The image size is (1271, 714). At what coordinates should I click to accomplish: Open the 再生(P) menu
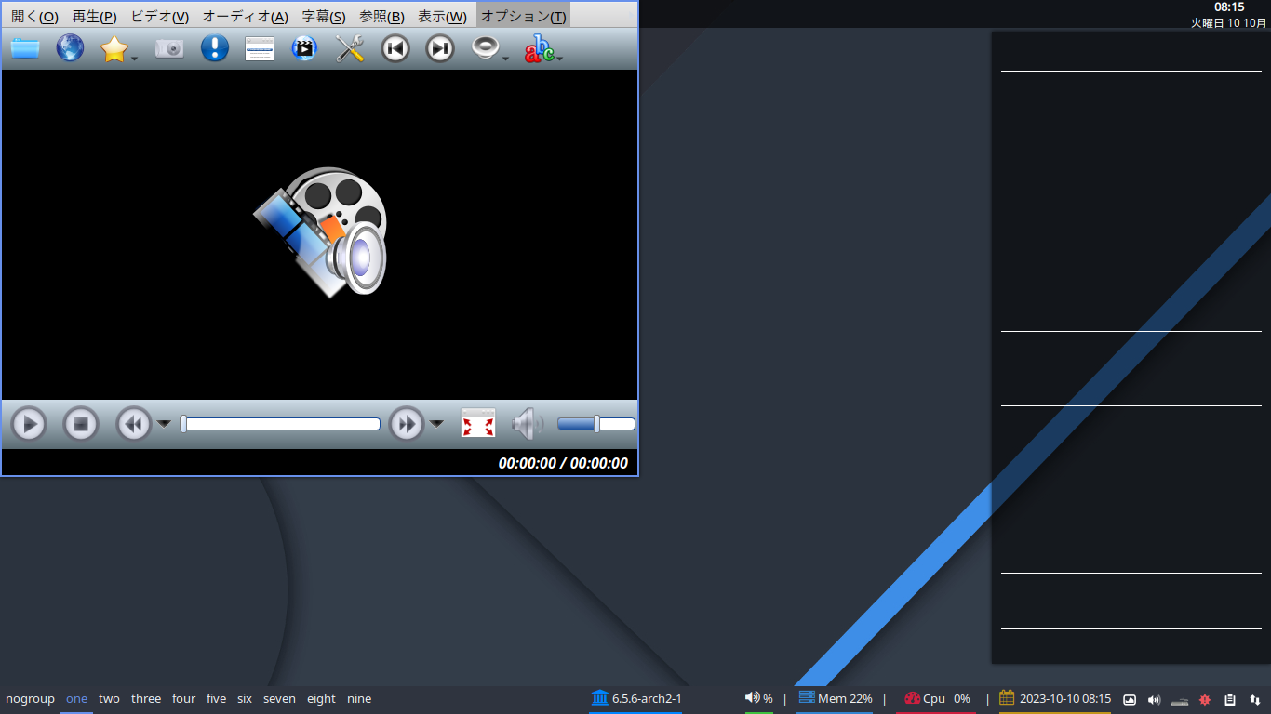tap(95, 17)
